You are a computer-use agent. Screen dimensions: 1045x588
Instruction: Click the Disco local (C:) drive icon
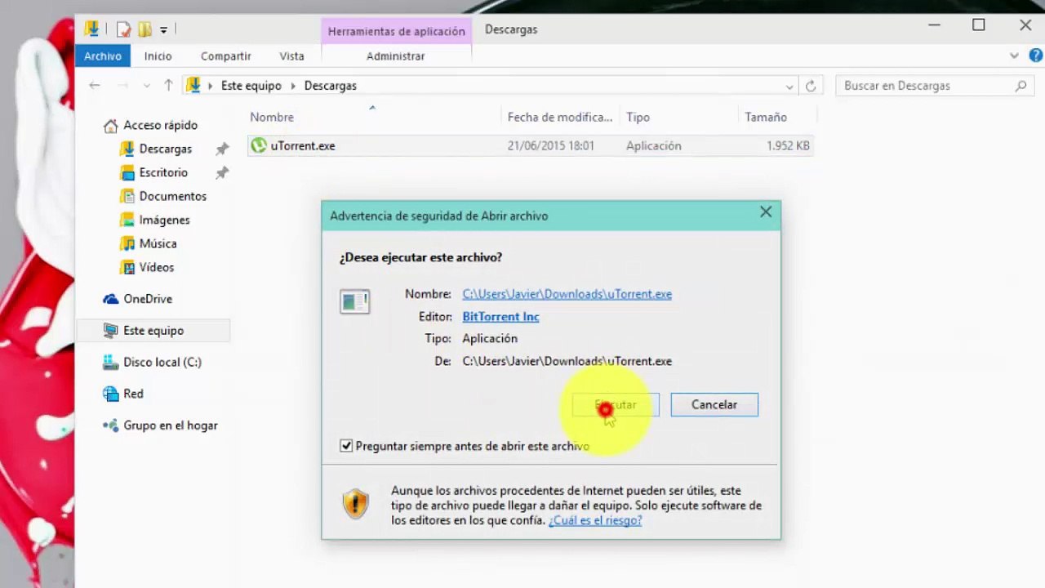(110, 363)
